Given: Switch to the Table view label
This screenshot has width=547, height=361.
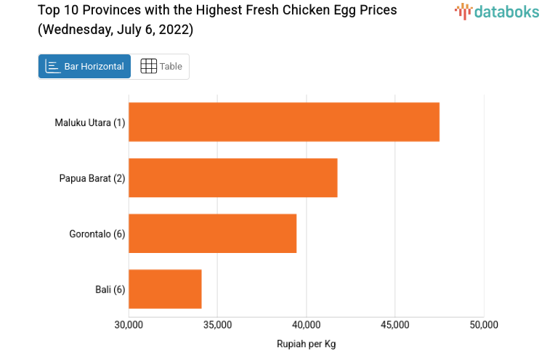Looking at the screenshot, I should click(x=171, y=67).
